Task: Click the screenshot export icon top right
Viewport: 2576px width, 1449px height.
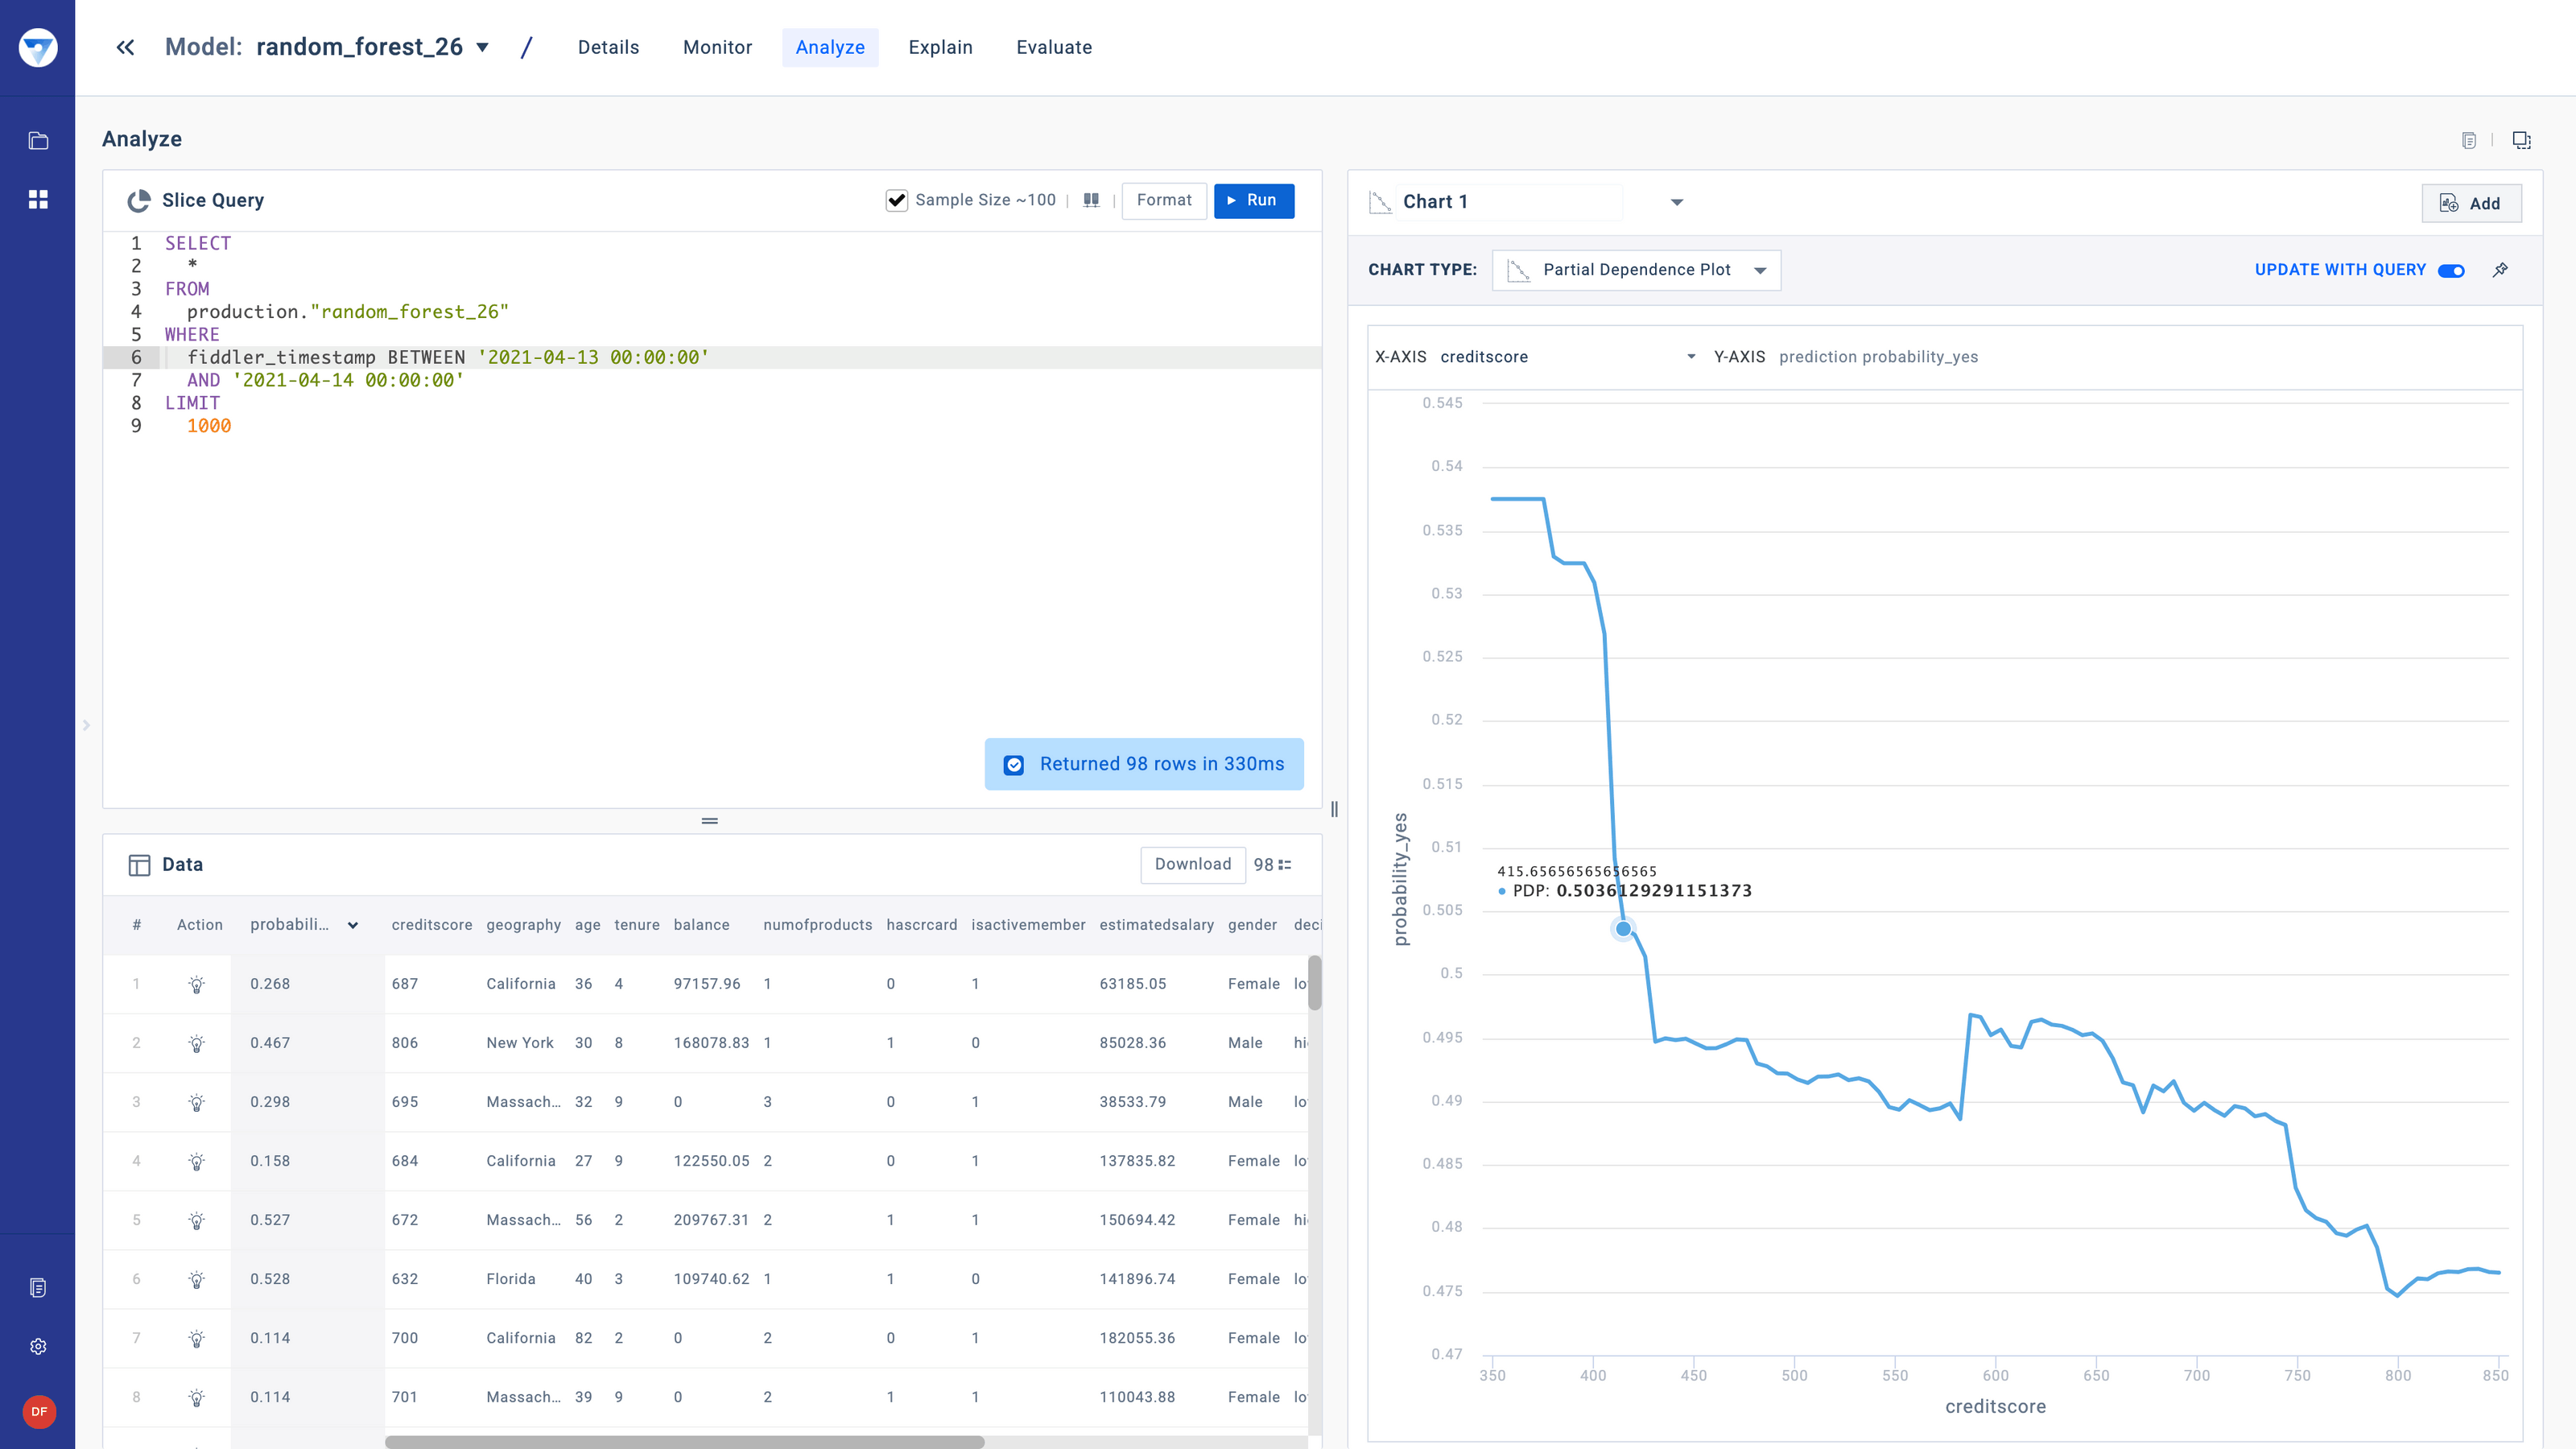Action: 2521,140
